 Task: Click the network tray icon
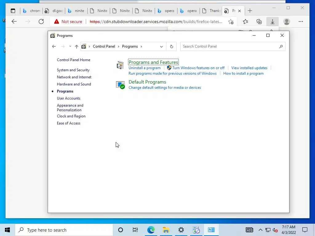tap(268, 230)
